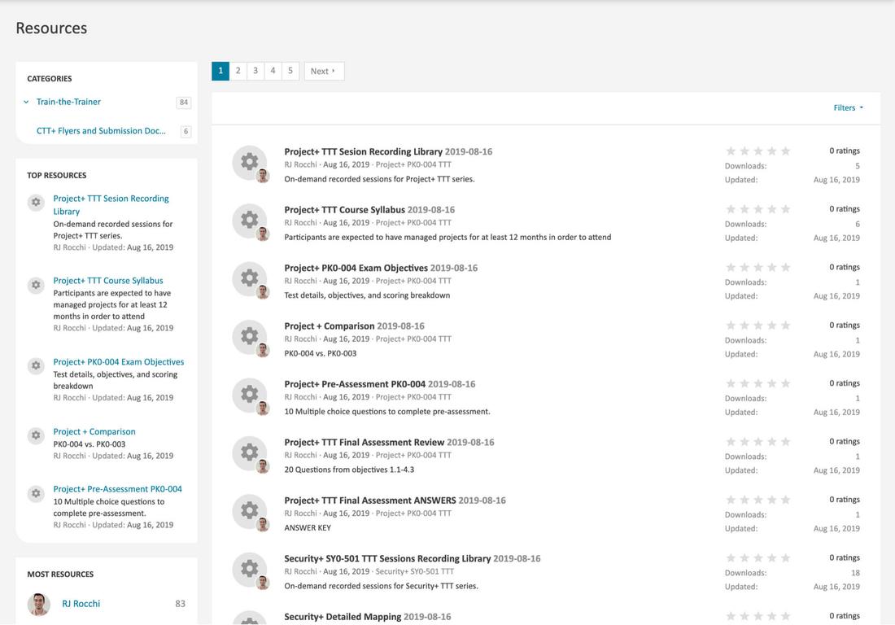Screen dimensions: 895x625
Task: Select page 5 in the pagination bar
Action: (x=290, y=71)
